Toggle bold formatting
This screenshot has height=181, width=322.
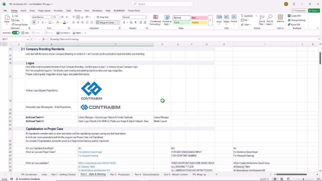click(34, 22)
